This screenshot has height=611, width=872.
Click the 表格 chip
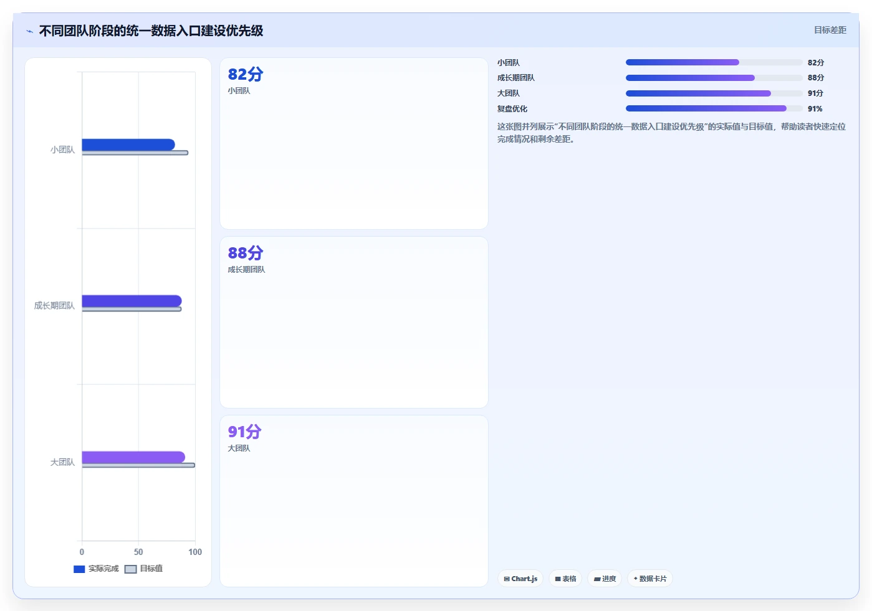coord(566,579)
